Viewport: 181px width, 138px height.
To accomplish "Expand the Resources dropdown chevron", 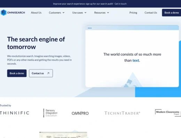I will tap(108, 13).
